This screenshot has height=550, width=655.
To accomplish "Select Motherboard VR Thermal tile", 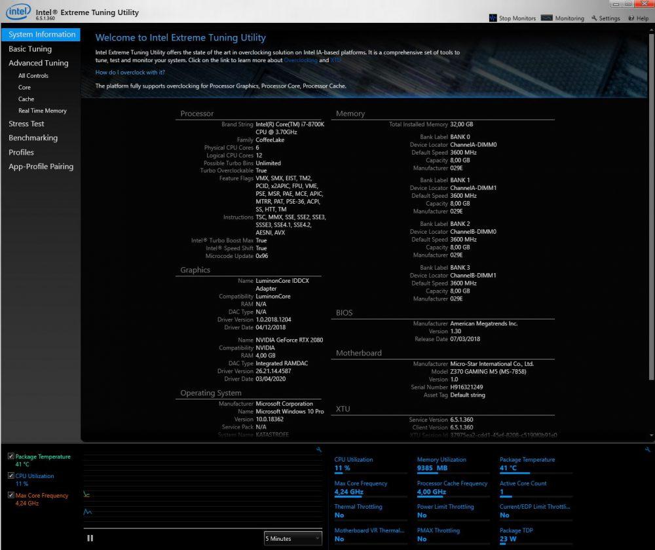I will click(x=370, y=535).
